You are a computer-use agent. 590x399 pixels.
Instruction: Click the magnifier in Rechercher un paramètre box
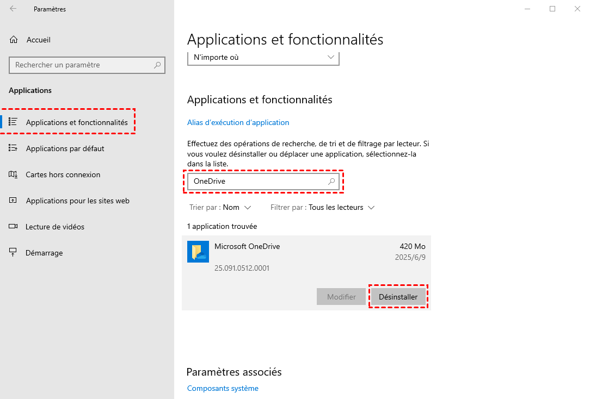tap(157, 65)
